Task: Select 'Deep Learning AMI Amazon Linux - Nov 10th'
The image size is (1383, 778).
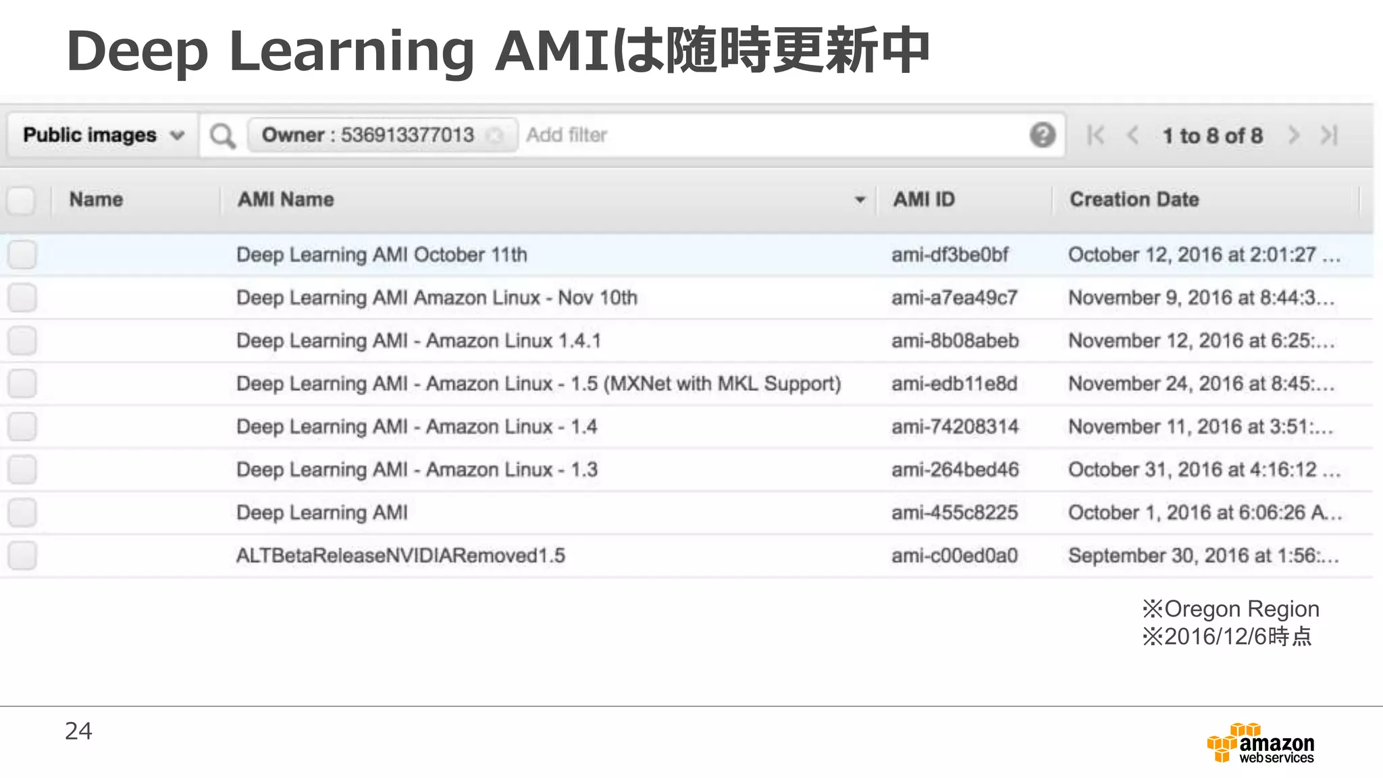Action: point(437,298)
